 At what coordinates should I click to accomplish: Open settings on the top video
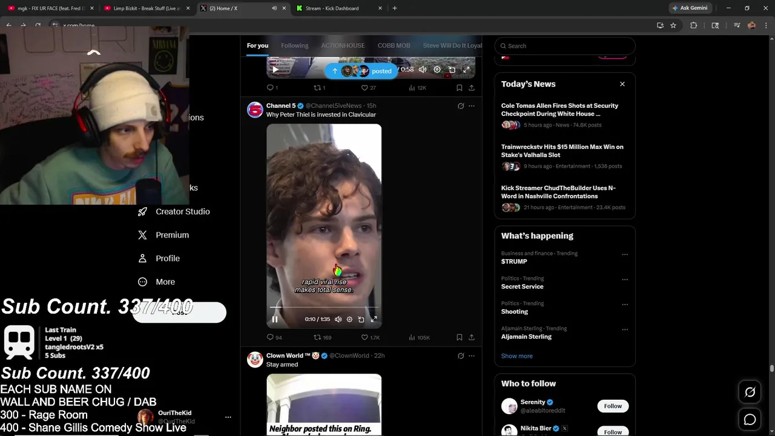(437, 70)
